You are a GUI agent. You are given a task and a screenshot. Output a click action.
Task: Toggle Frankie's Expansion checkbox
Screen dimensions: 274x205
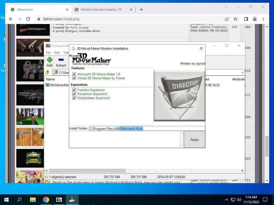pos(74,90)
